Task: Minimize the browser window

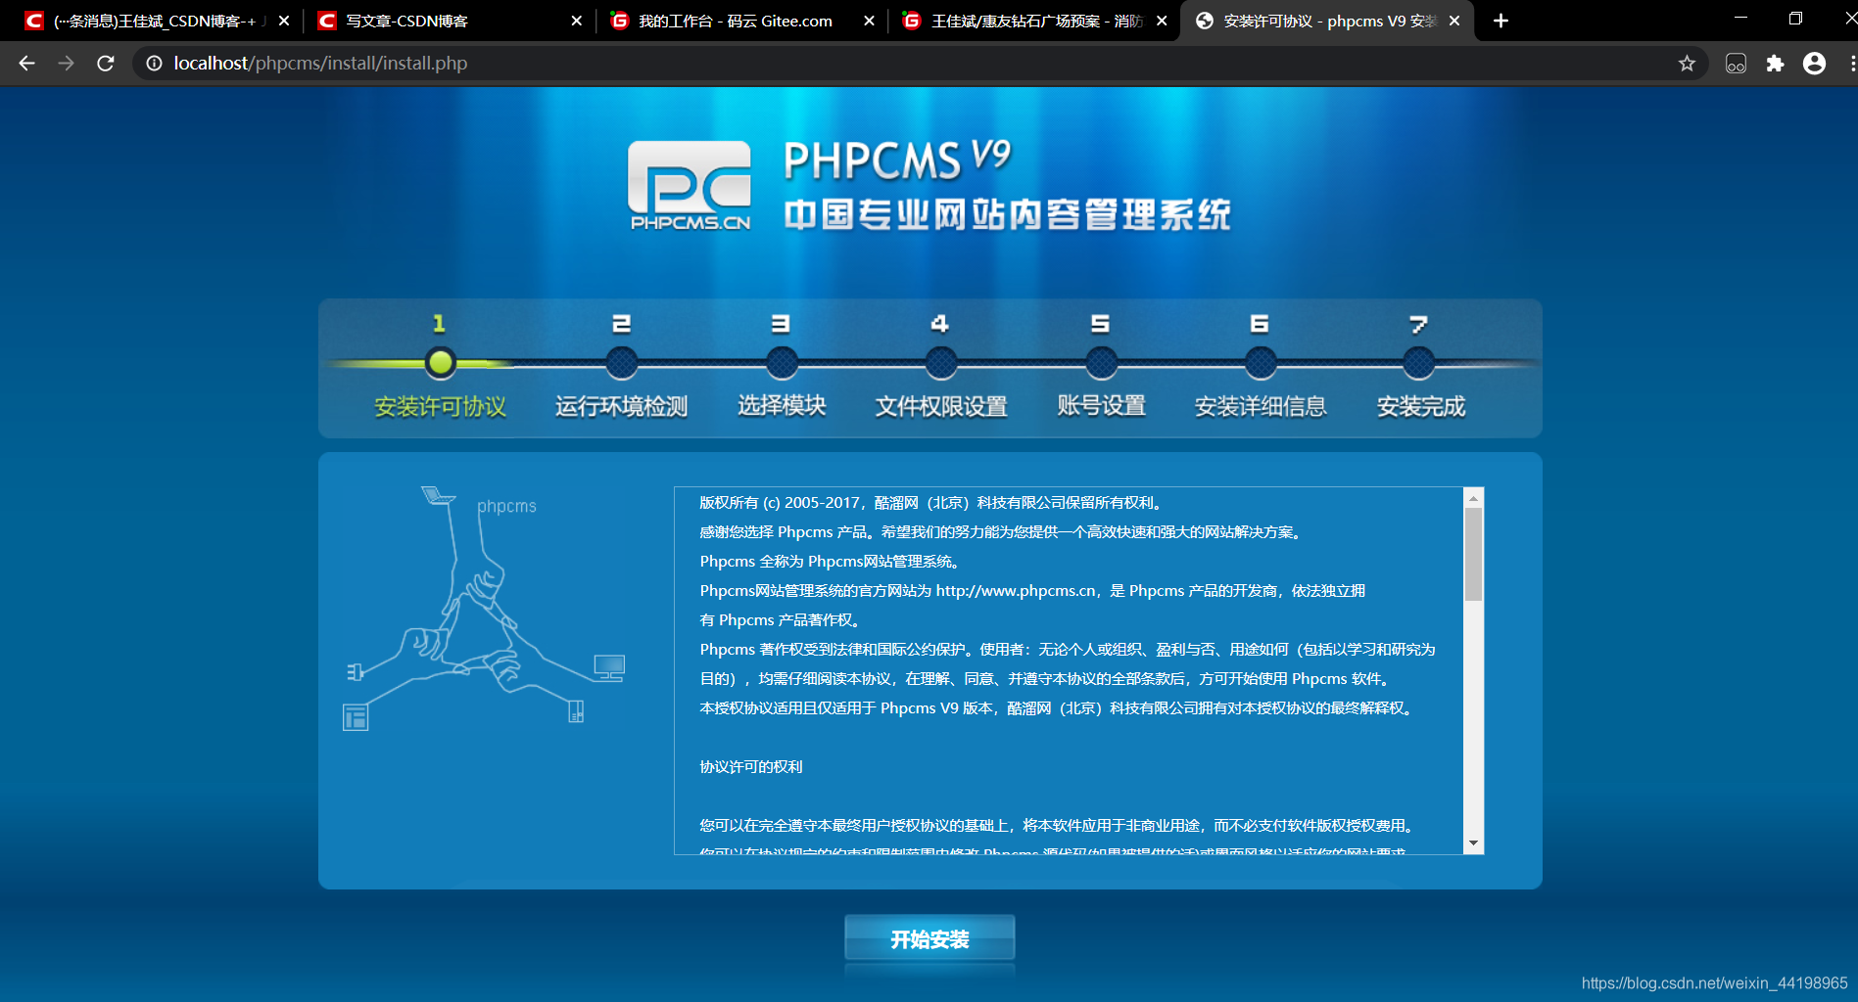Action: coord(1740,19)
